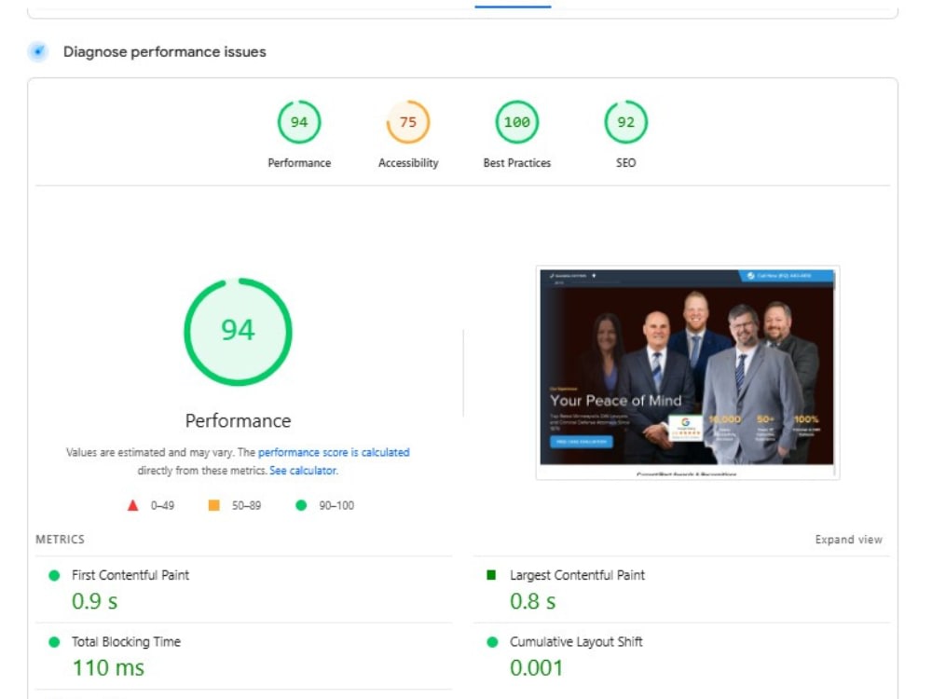The width and height of the screenshot is (932, 699).
Task: Click Total Blocking Time green status dot
Action: coord(54,642)
